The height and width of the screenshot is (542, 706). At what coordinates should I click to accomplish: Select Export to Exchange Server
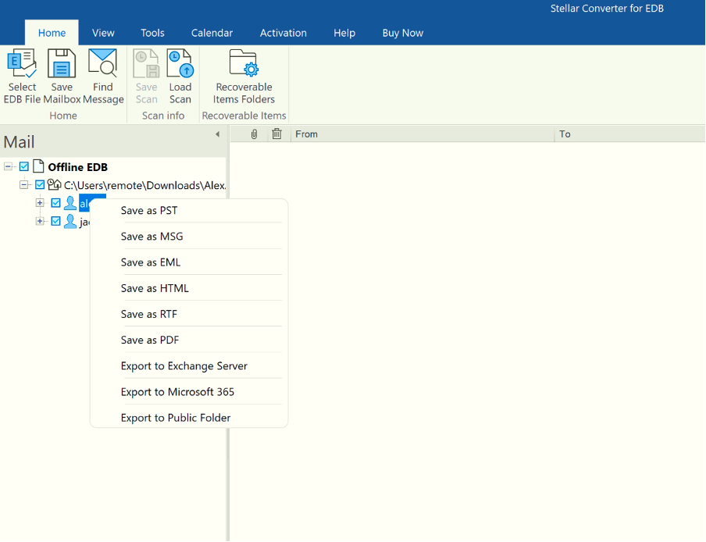tap(189, 366)
